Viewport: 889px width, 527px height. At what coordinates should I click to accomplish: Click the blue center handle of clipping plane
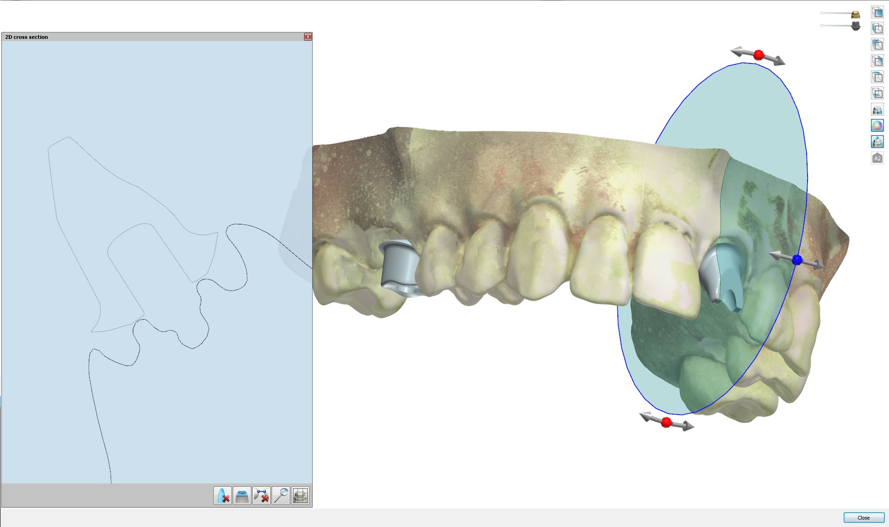(797, 260)
